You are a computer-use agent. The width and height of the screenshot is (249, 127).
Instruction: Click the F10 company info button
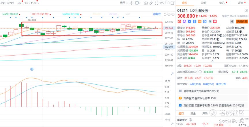coord(167,3)
